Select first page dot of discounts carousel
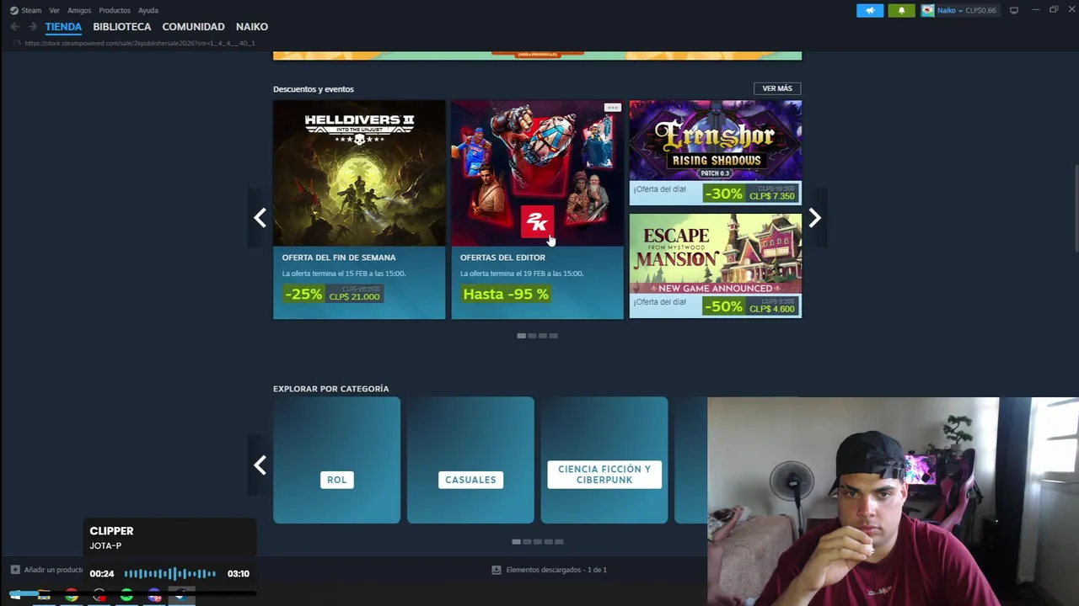 [x=521, y=336]
